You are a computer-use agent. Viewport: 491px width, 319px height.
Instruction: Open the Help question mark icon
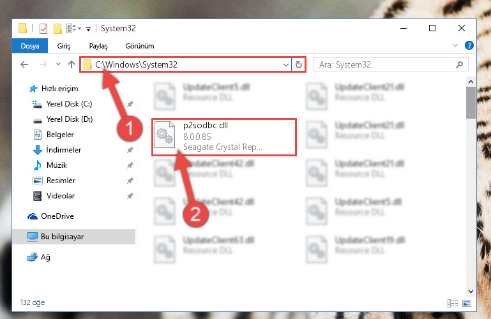pyautogui.click(x=469, y=46)
